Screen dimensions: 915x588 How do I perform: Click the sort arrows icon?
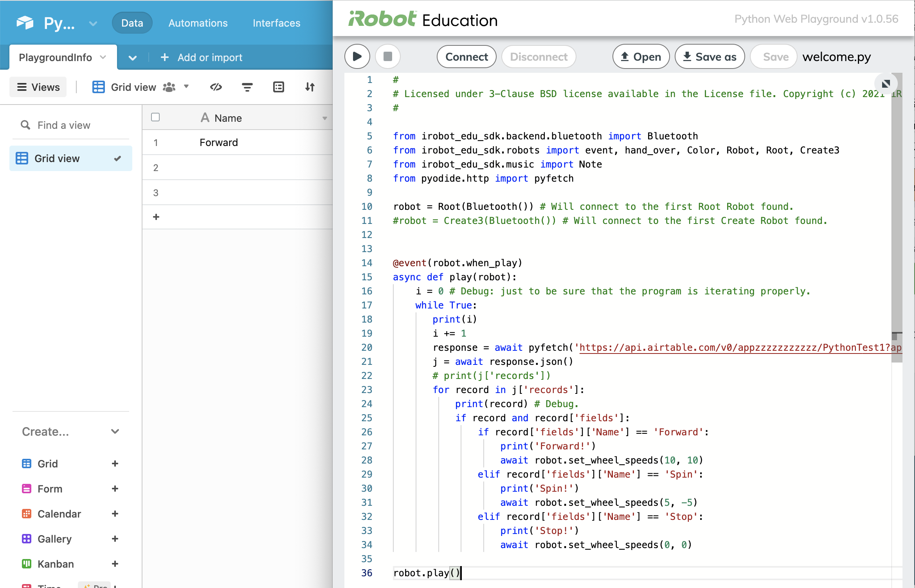[x=310, y=87]
